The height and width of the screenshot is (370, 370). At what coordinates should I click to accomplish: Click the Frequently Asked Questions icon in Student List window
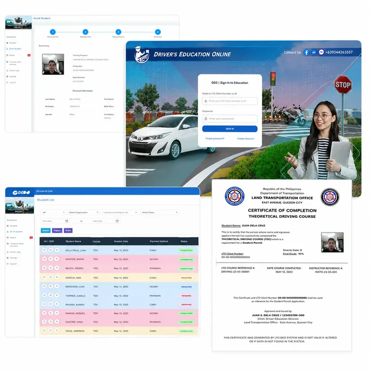(x=8, y=244)
